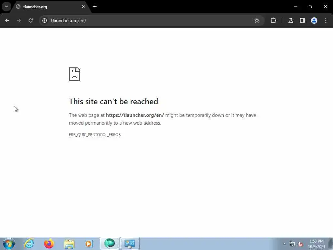Restore down the Chrome window

311,7
